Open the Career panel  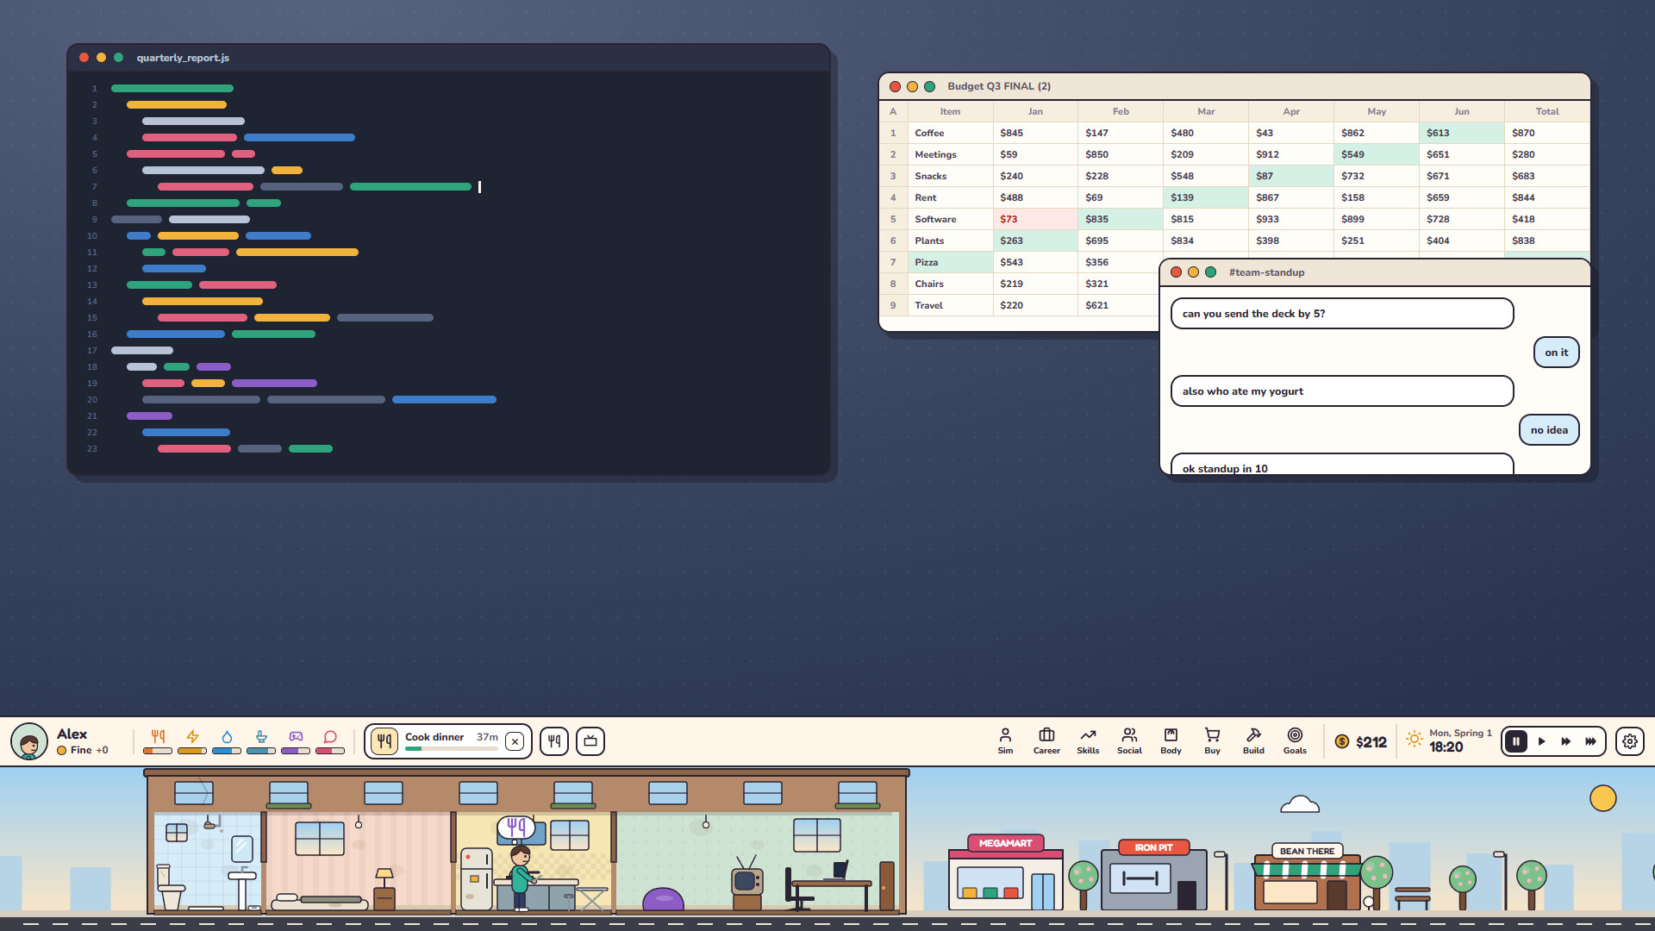(1046, 741)
